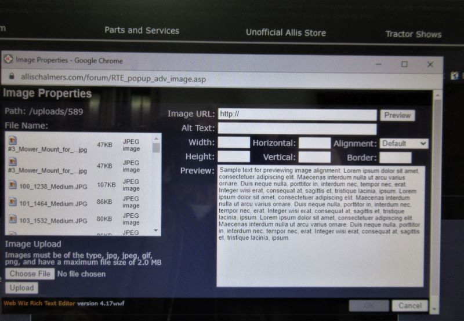Click the No file chosen label

click(x=81, y=274)
